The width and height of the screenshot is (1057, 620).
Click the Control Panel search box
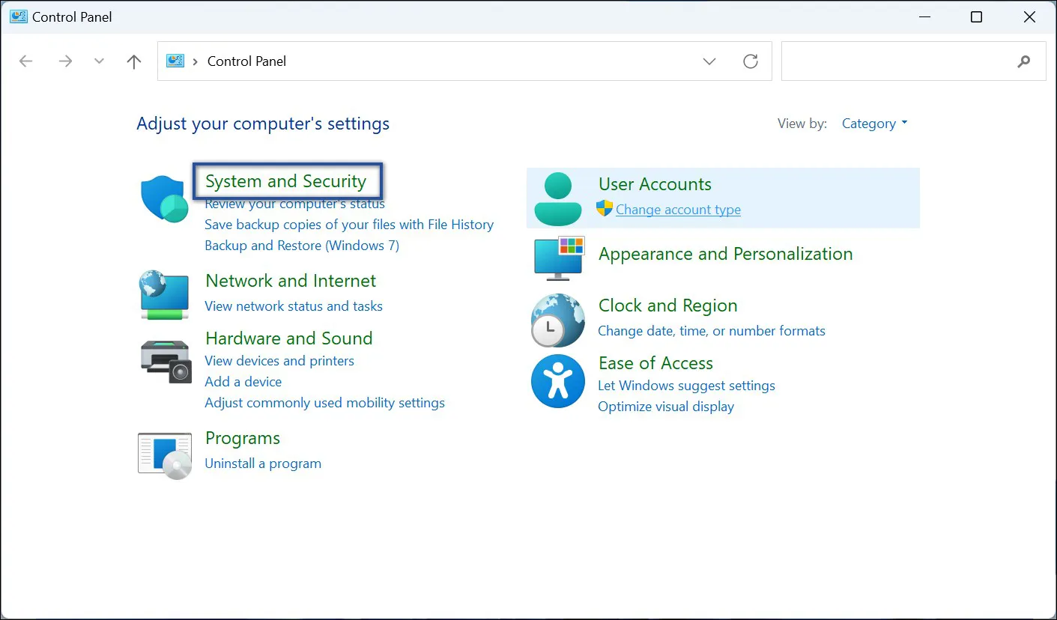click(x=897, y=61)
